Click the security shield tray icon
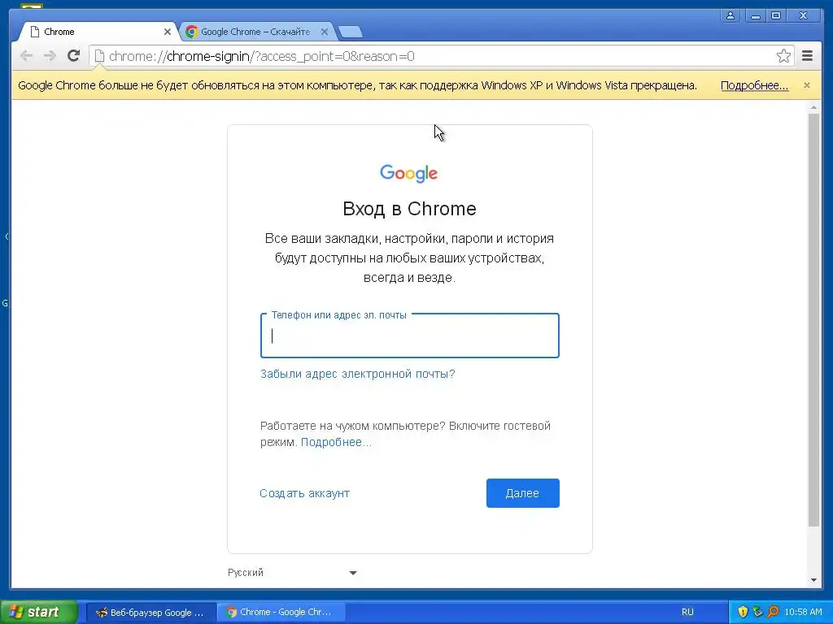 coord(743,613)
